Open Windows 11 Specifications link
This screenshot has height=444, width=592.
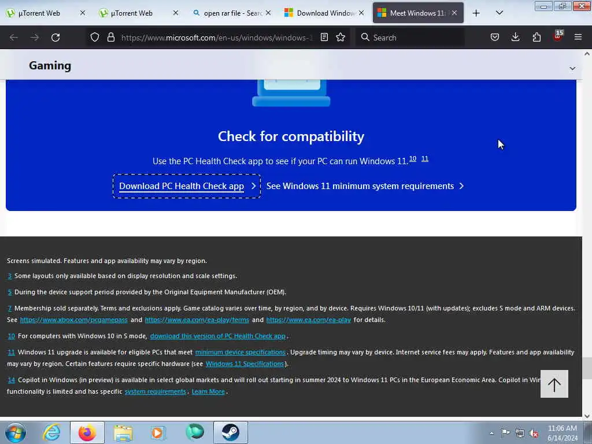pyautogui.click(x=245, y=364)
